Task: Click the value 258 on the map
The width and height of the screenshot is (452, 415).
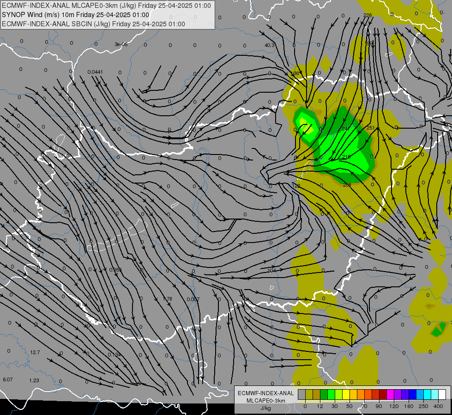Action: (347, 185)
